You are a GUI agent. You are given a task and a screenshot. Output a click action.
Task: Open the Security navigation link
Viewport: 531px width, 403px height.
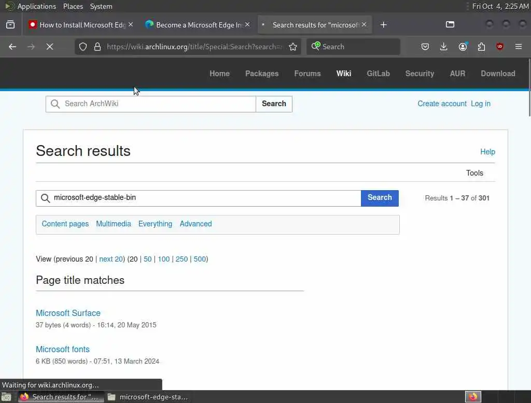point(420,74)
